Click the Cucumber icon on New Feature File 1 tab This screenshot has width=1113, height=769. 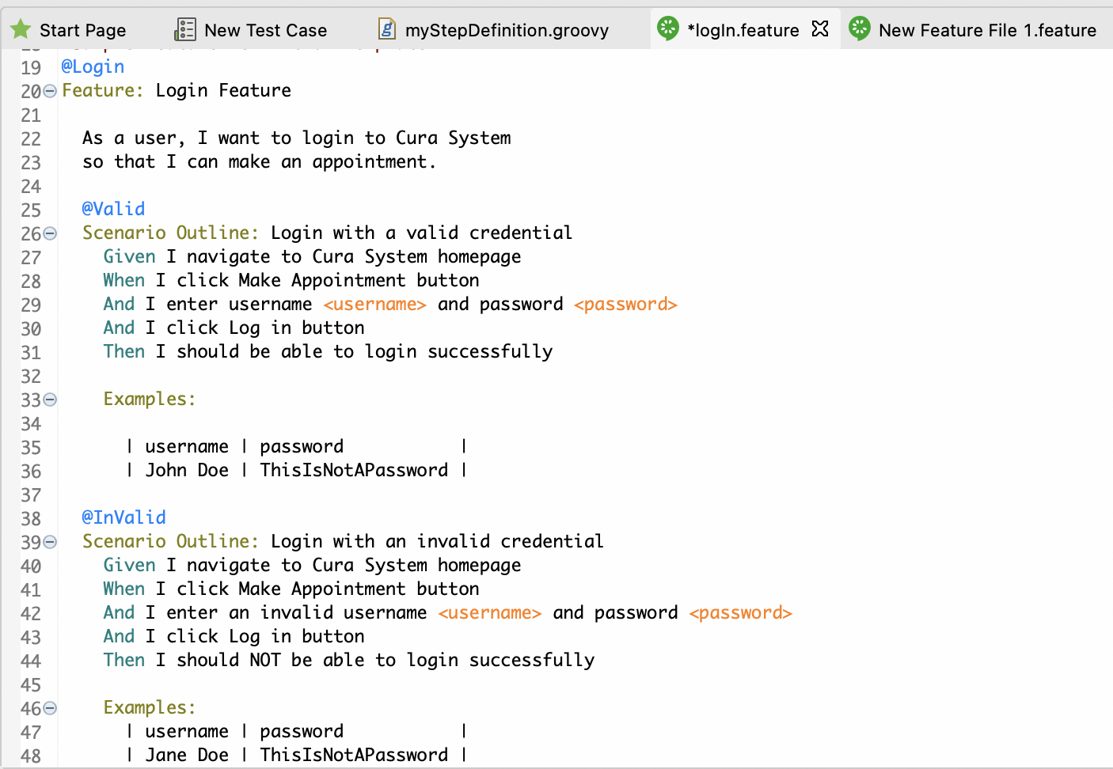[859, 29]
